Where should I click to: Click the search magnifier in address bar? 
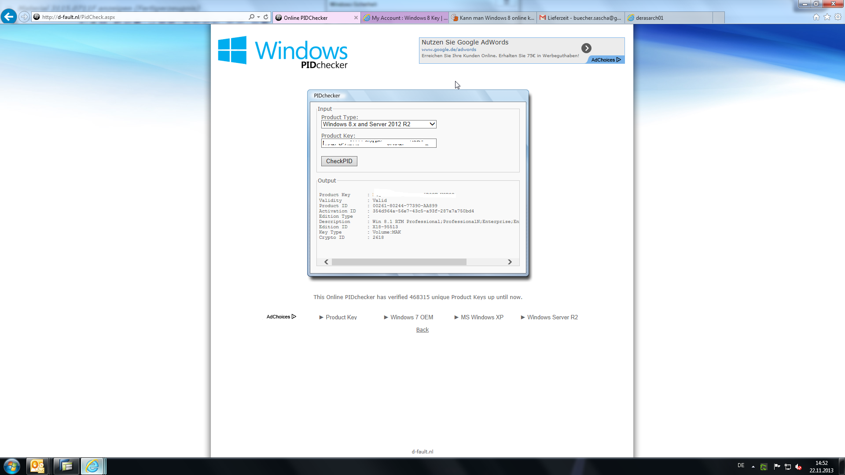coord(251,17)
